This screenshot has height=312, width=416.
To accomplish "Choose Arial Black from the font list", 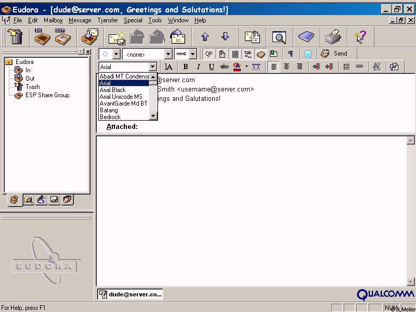I will coord(124,89).
